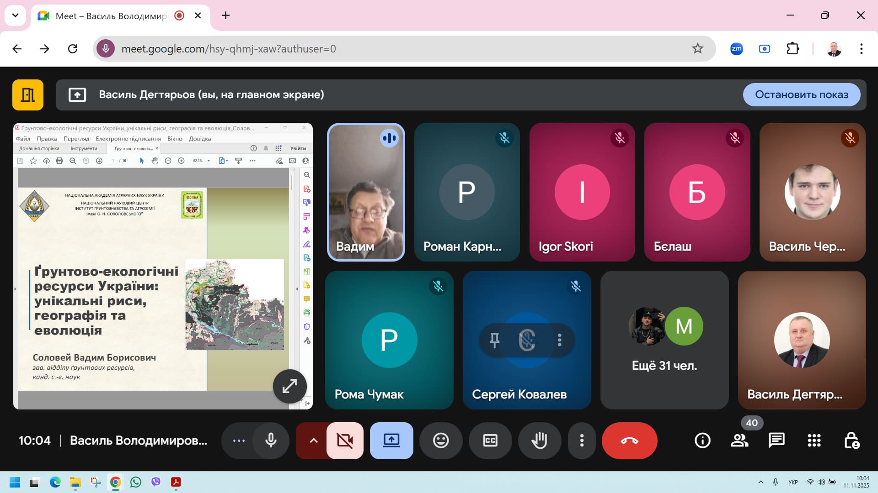
Task: Toggle closed captions
Action: click(490, 441)
